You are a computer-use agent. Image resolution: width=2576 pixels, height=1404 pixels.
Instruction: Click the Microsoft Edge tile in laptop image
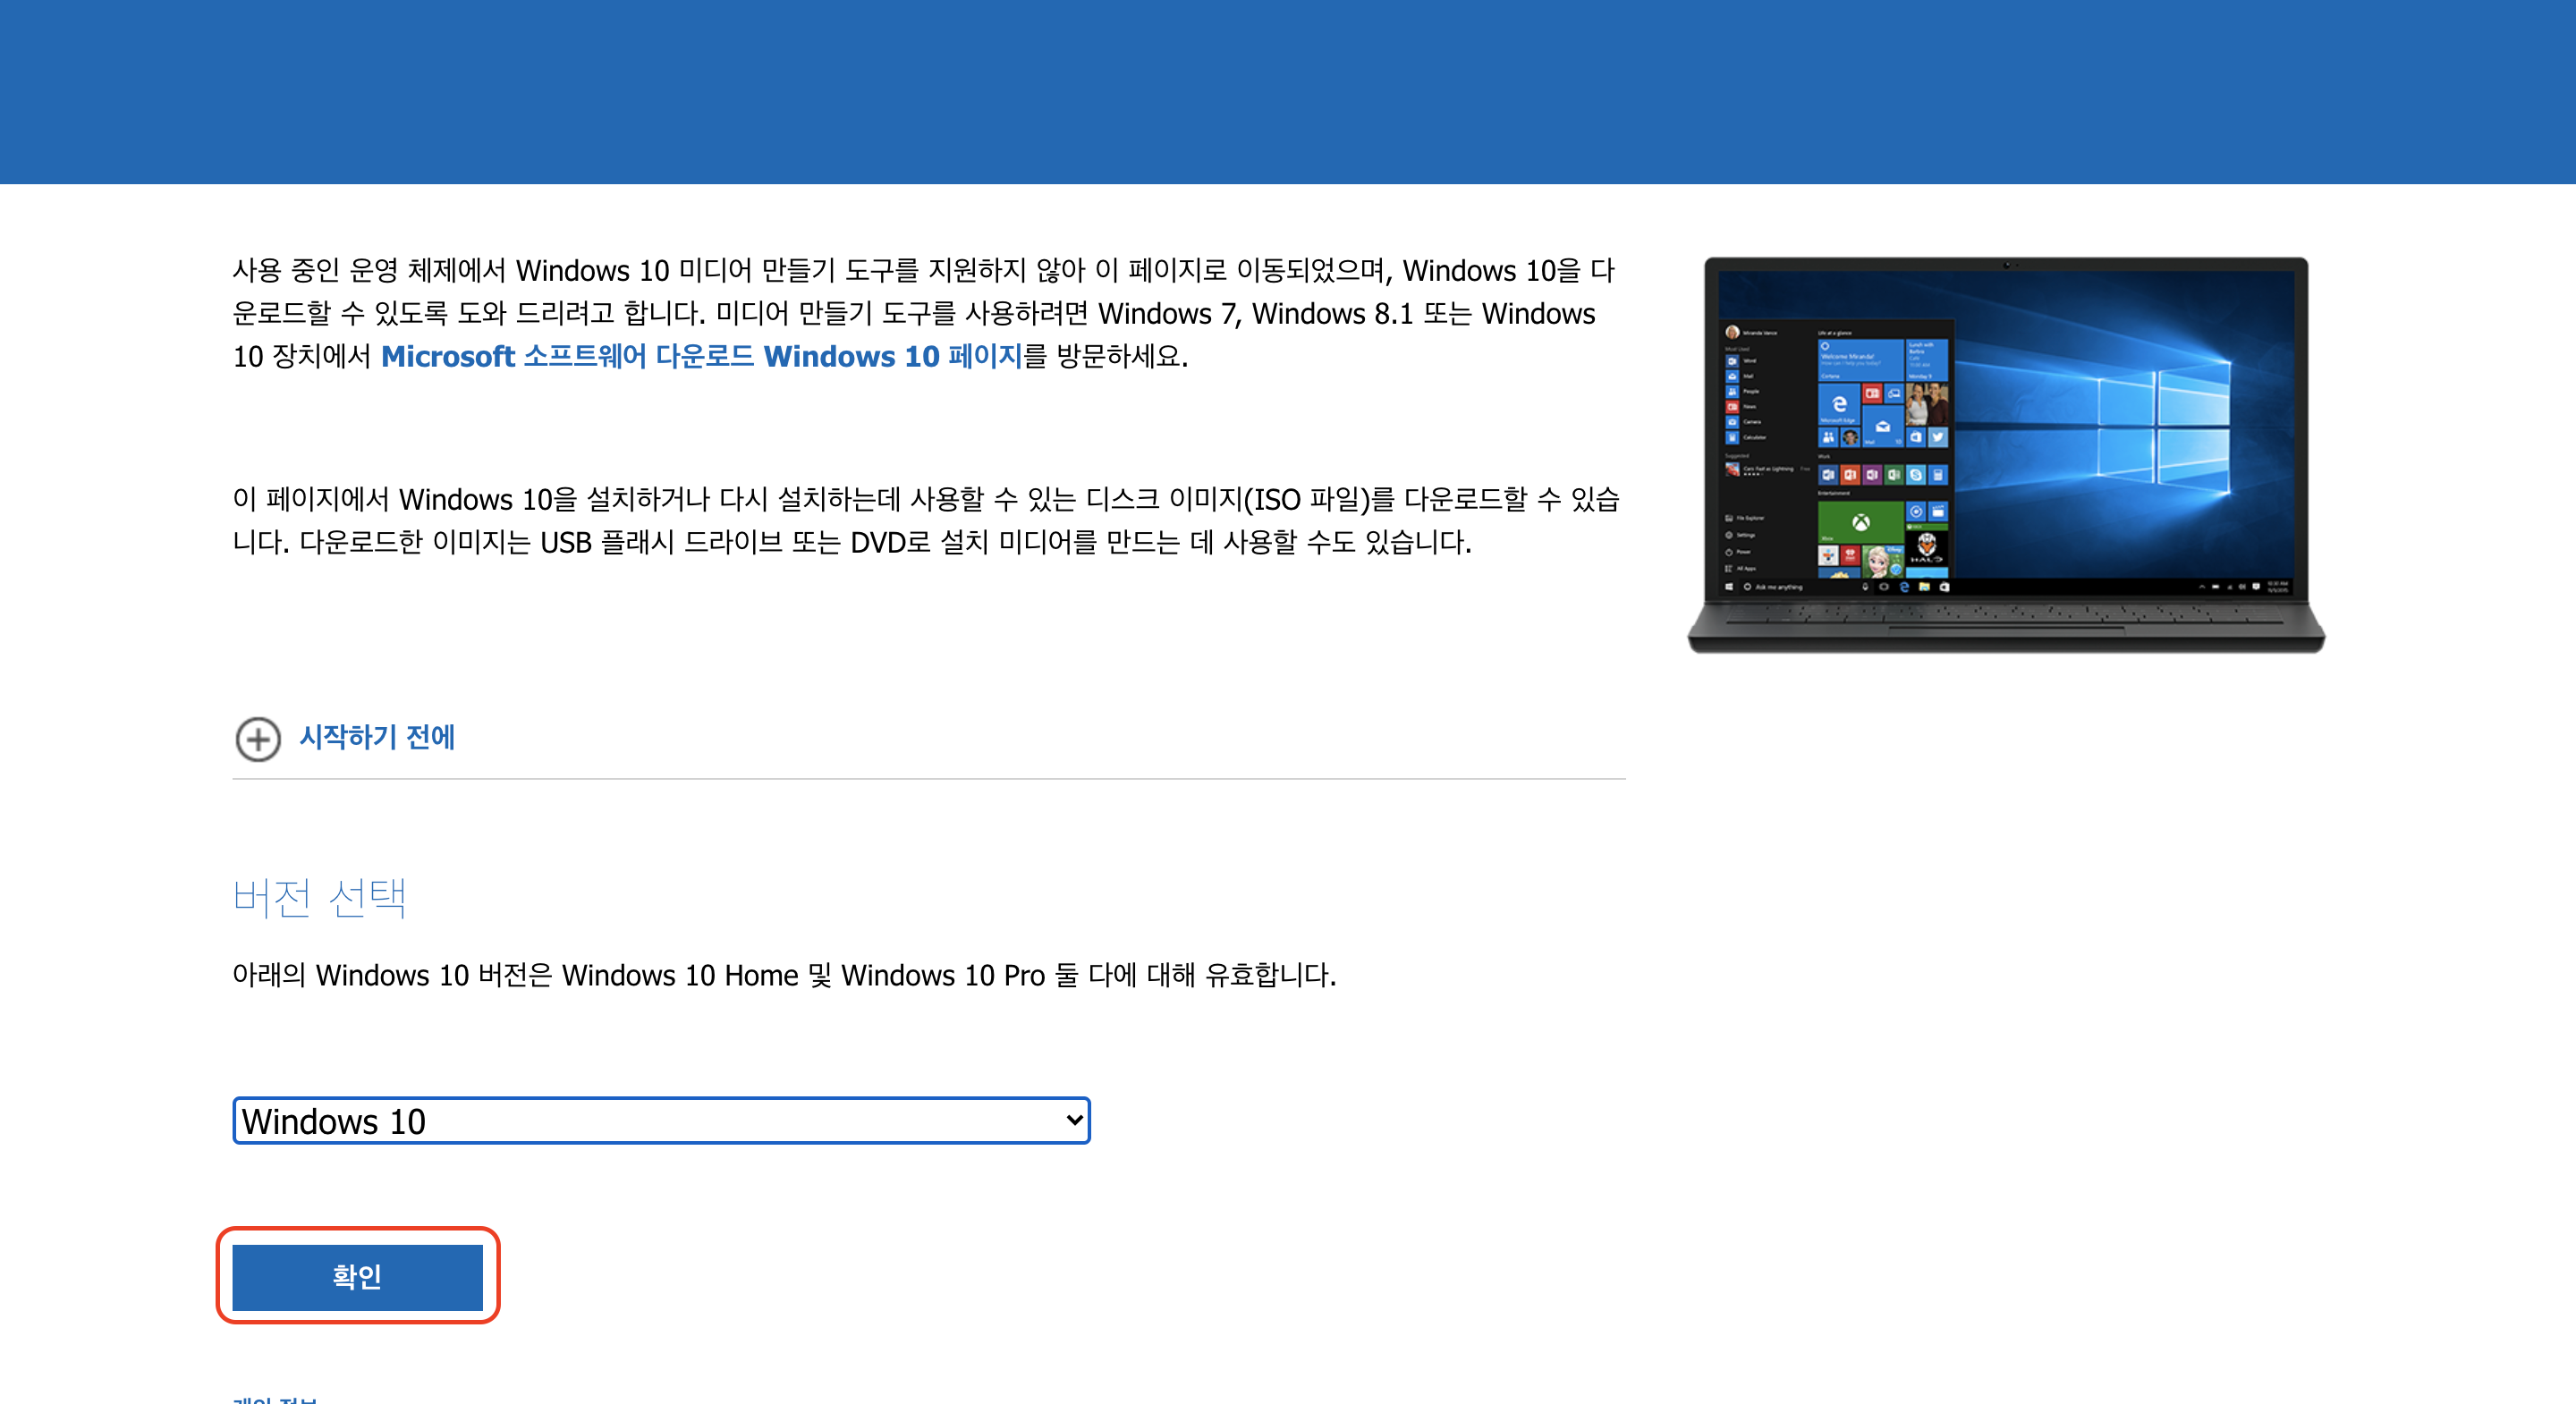[1838, 403]
